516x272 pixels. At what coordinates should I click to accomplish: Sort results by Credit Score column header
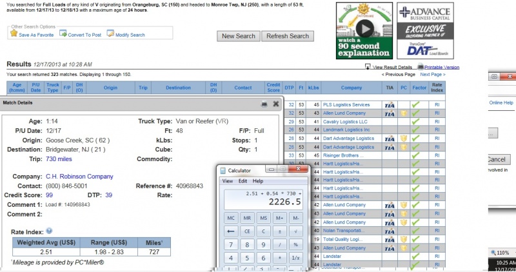(273, 88)
